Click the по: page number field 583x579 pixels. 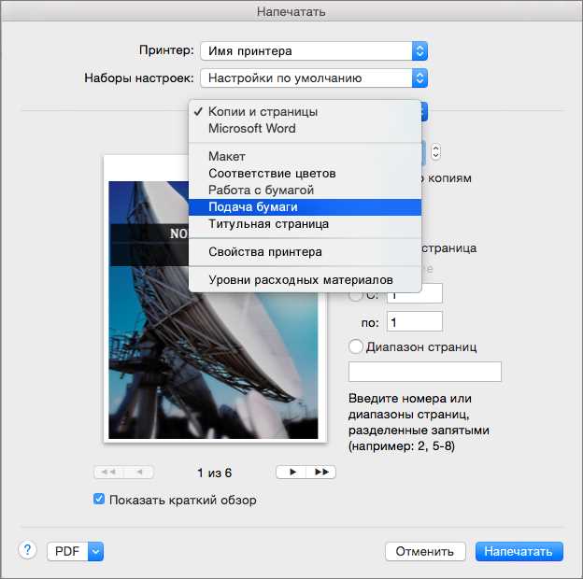click(x=414, y=322)
